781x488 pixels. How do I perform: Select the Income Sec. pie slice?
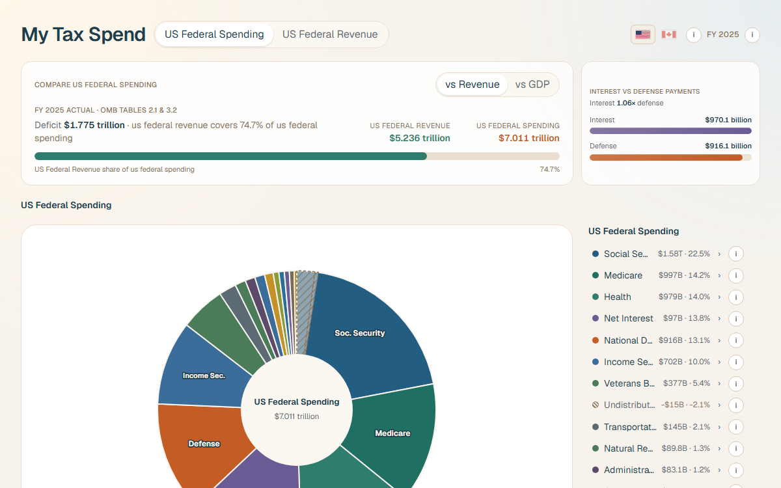tap(204, 375)
